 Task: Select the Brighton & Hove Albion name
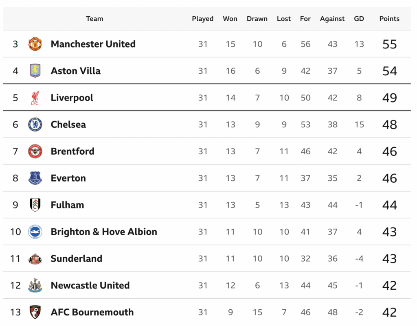point(103,232)
